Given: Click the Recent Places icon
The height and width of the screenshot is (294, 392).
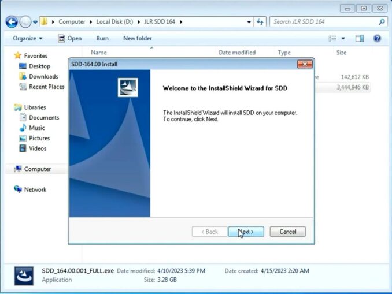Looking at the screenshot, I should pyautogui.click(x=23, y=87).
